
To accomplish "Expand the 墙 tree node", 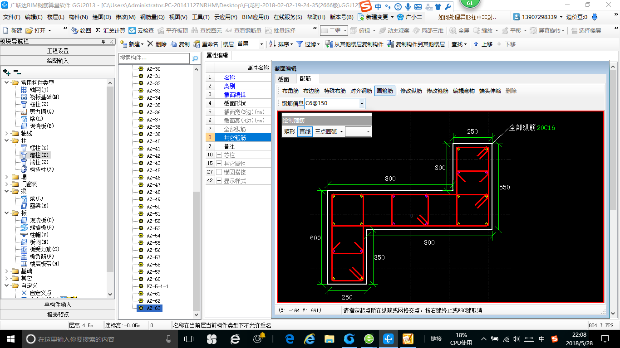I will pyautogui.click(x=7, y=177).
